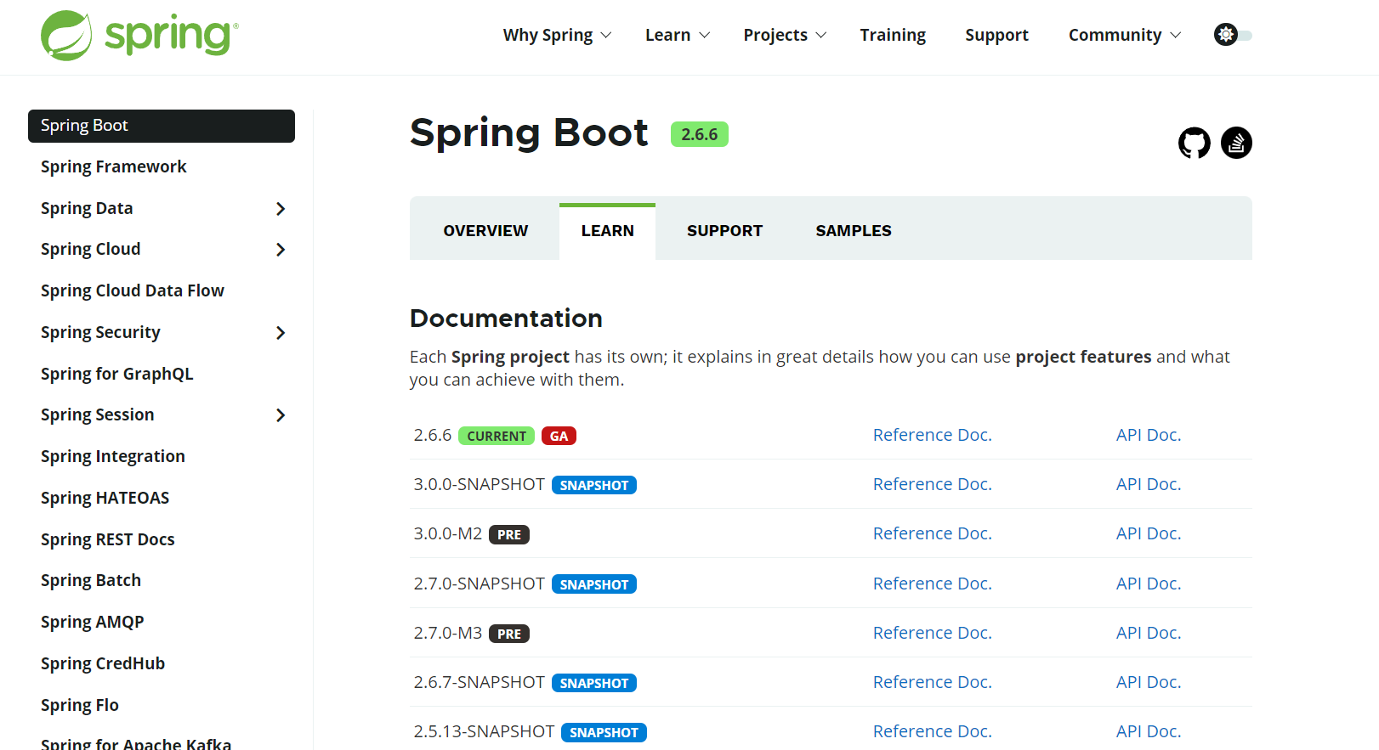Open the Stack Overflow icon link
Image resolution: width=1379 pixels, height=750 pixels.
click(x=1236, y=143)
